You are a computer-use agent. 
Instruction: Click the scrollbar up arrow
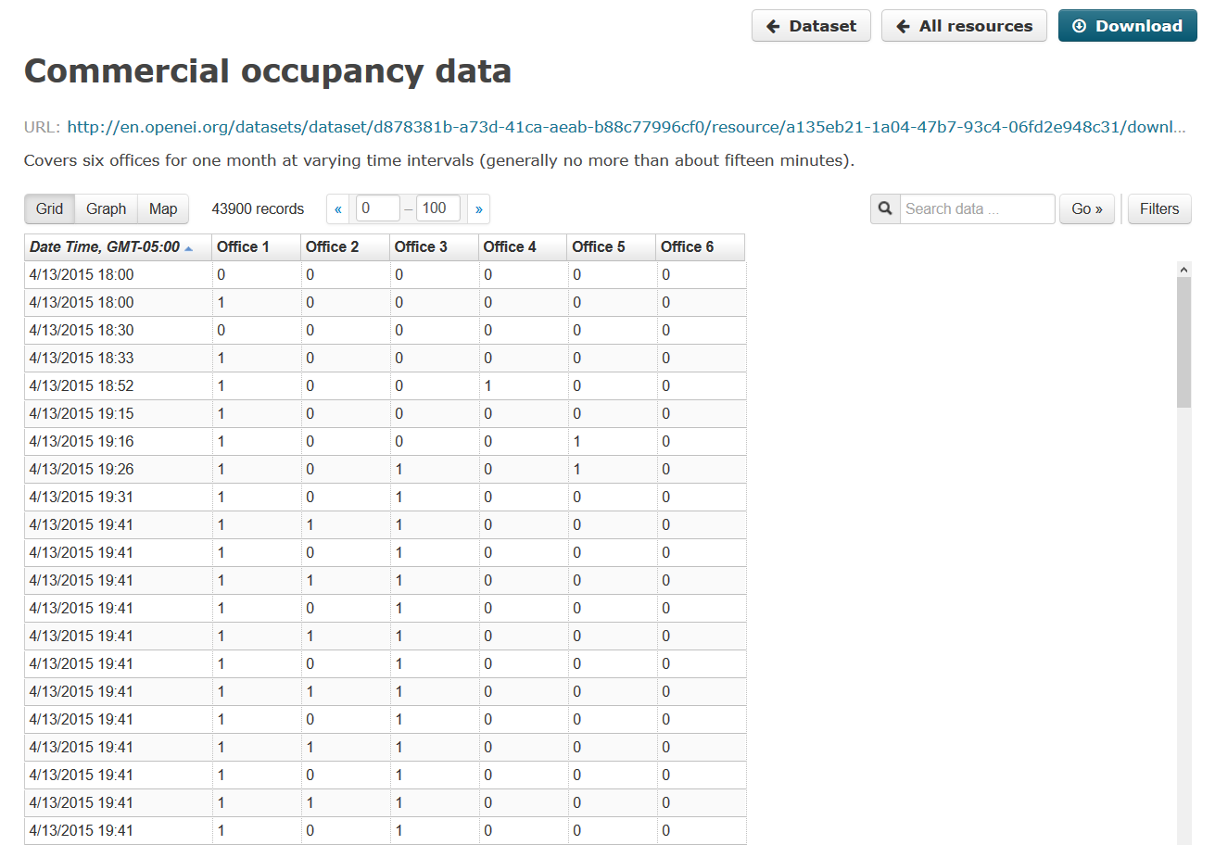tap(1183, 269)
